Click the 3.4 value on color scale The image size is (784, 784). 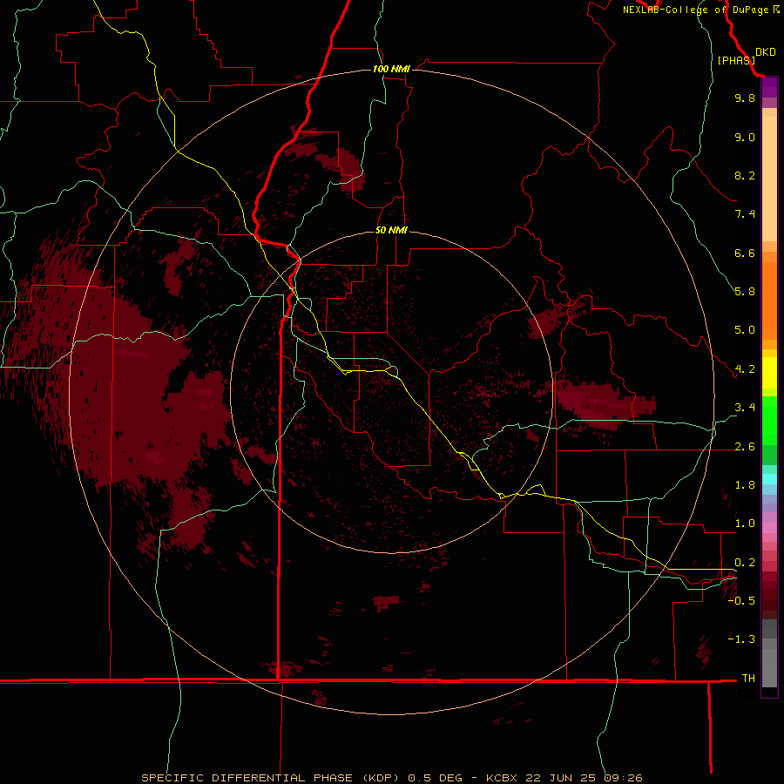745,408
